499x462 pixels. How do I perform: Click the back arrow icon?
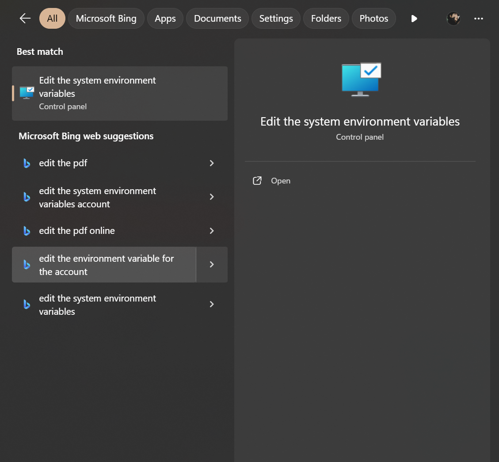pos(25,19)
